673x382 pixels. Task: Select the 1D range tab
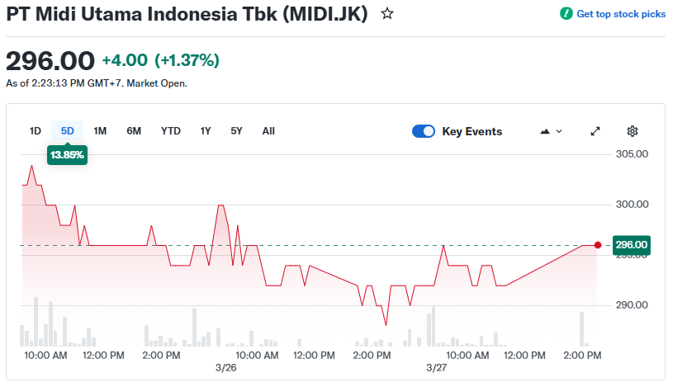click(36, 131)
